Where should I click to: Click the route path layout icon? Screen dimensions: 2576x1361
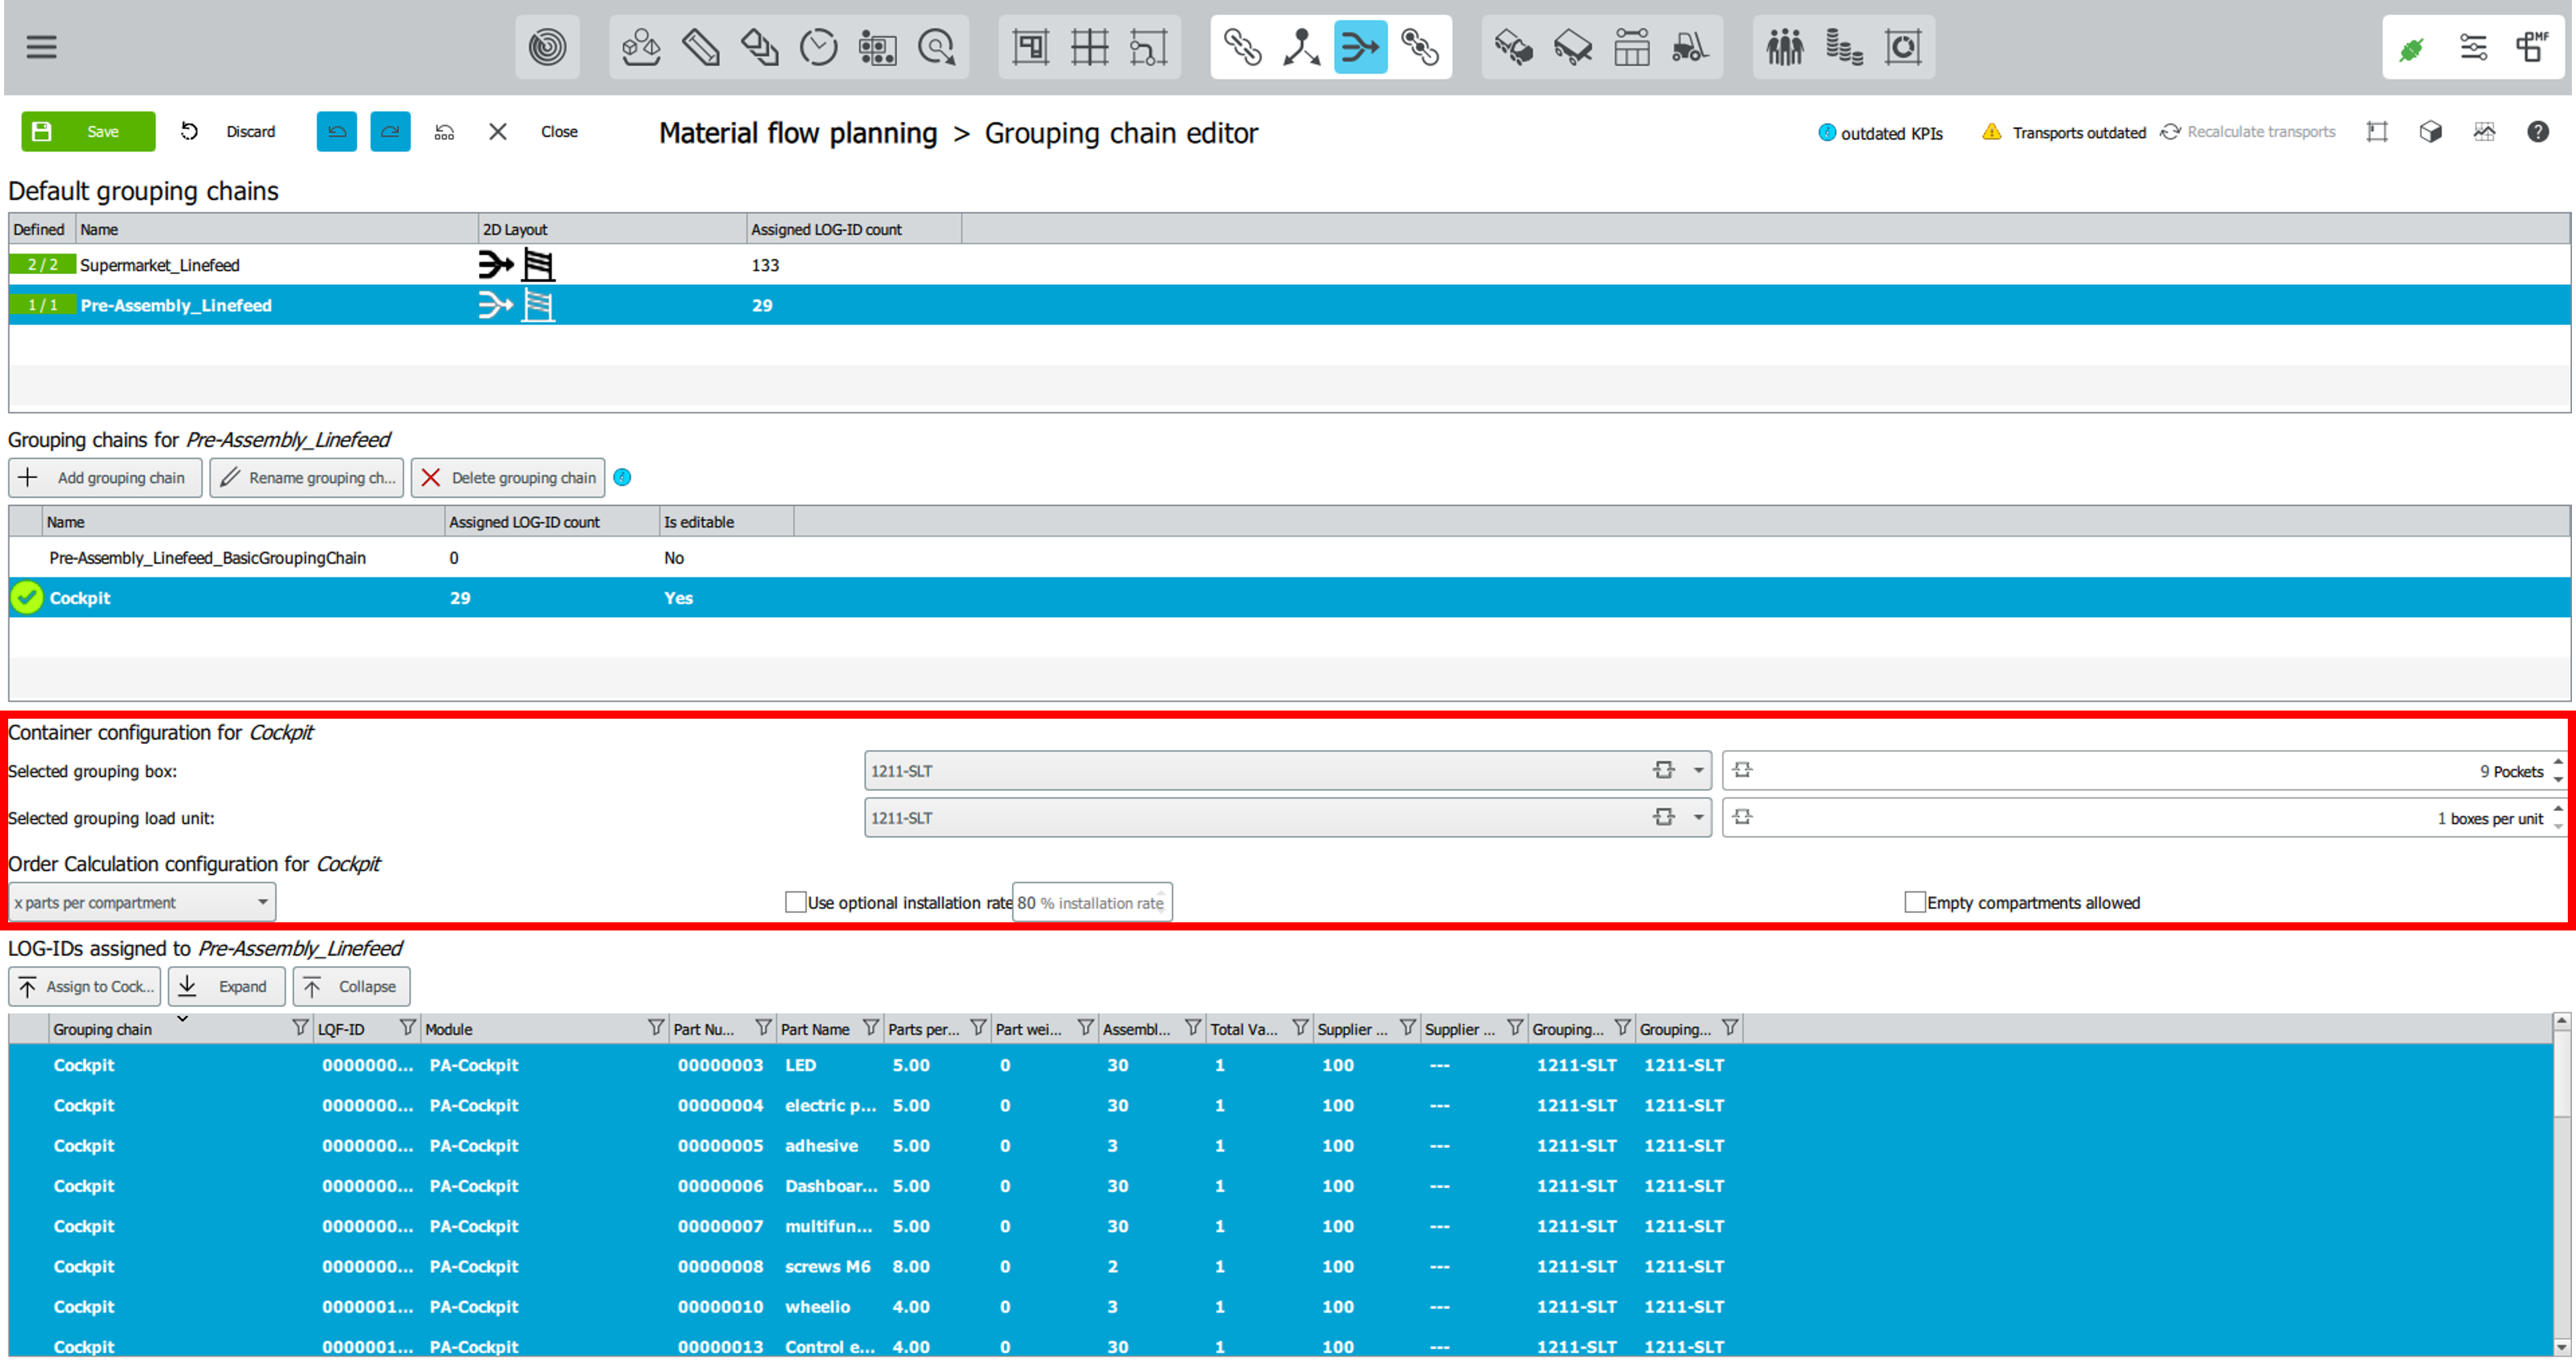(1148, 47)
